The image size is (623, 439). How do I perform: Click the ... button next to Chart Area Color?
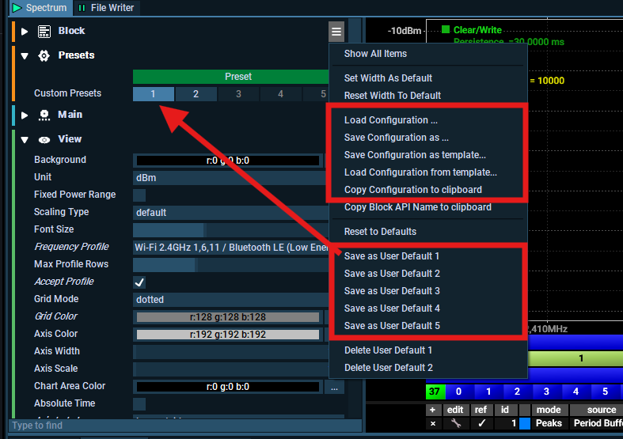pyautogui.click(x=334, y=387)
